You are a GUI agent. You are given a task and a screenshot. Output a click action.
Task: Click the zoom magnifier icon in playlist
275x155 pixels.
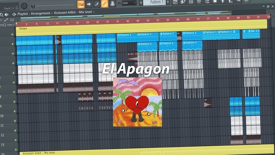pos(2,14)
